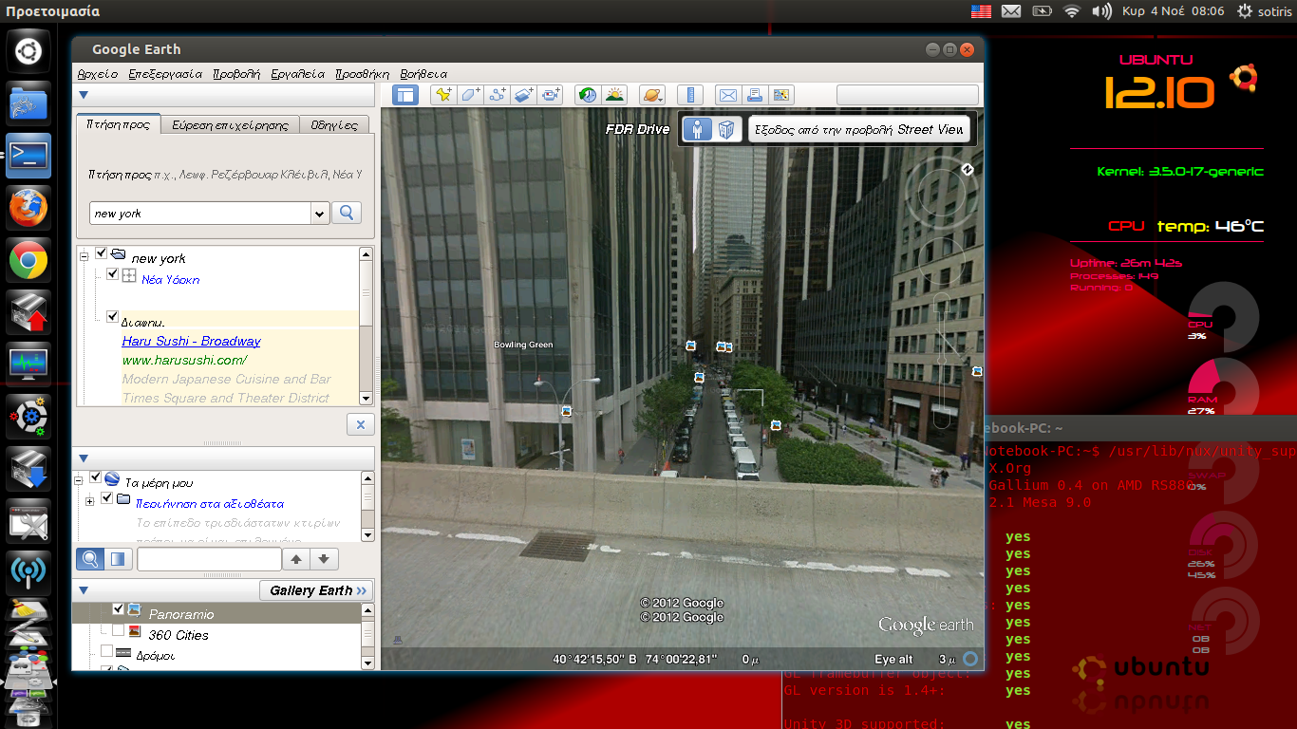Print the current view icon
1297x729 pixels.
(755, 95)
